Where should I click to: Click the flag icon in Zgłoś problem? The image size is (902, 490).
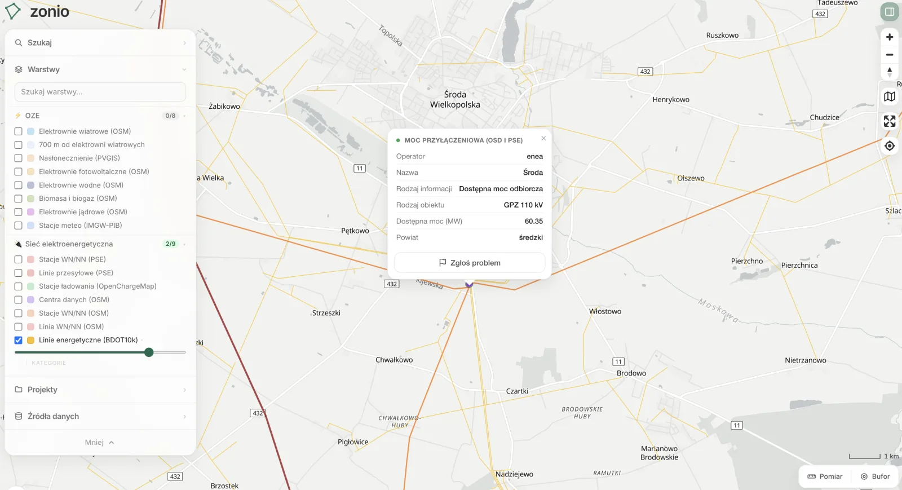[x=443, y=263]
